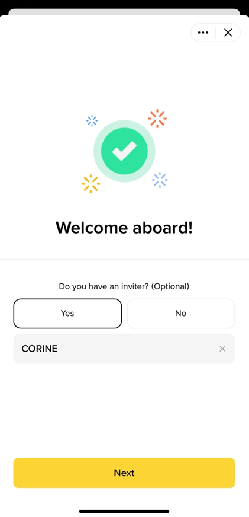249x517 pixels.
Task: Clear the CORINE inviter text with the x
Action: pyautogui.click(x=222, y=349)
